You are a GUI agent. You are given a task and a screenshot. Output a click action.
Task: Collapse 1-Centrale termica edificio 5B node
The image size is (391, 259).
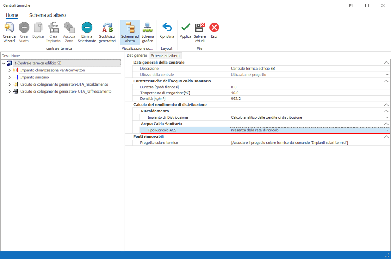point(4,63)
